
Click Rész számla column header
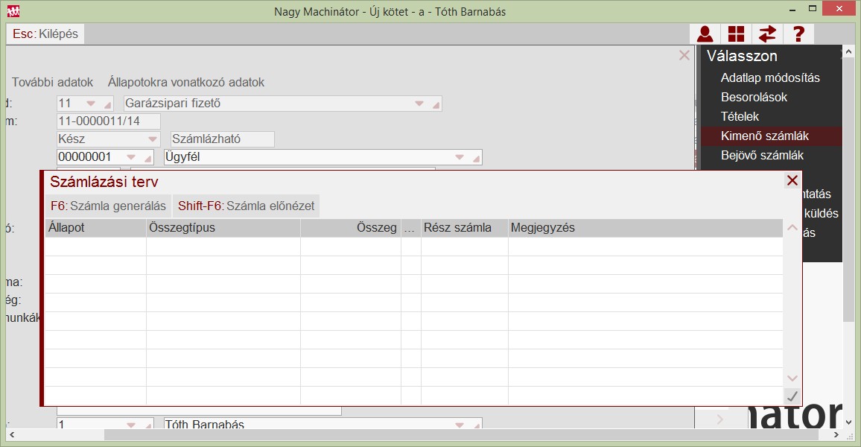click(x=465, y=228)
